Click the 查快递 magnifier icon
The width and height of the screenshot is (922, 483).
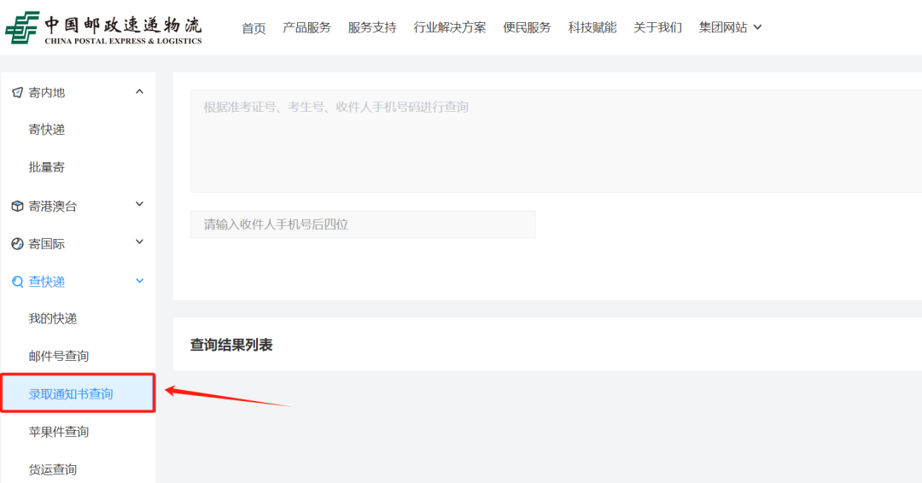coord(18,282)
